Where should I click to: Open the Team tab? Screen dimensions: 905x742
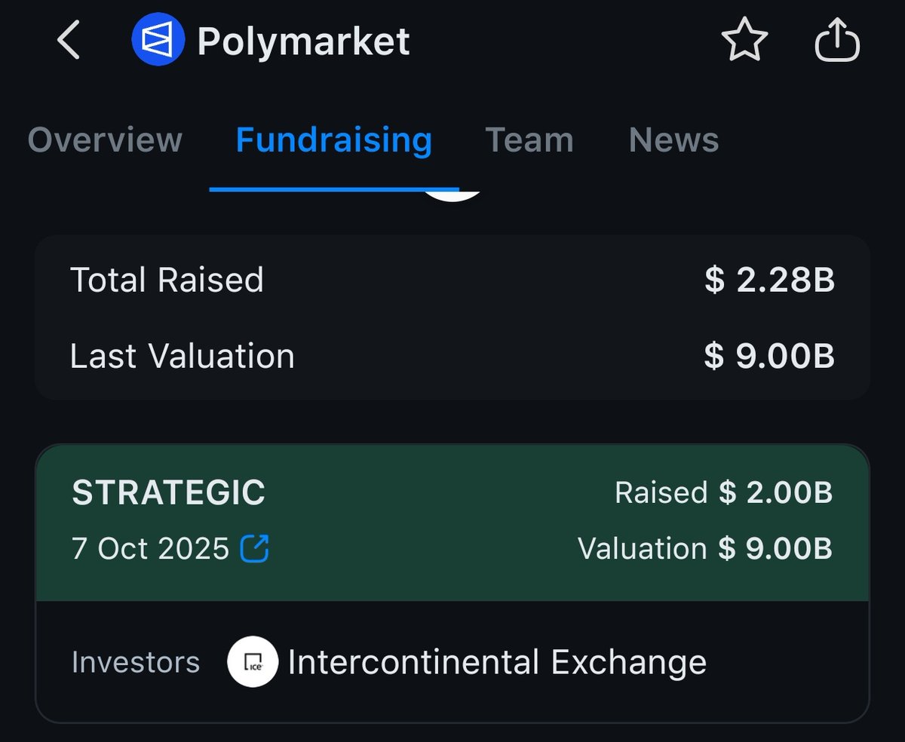pyautogui.click(x=529, y=140)
